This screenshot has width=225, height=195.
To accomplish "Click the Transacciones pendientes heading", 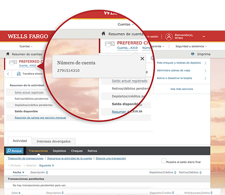I will click(x=26, y=179).
